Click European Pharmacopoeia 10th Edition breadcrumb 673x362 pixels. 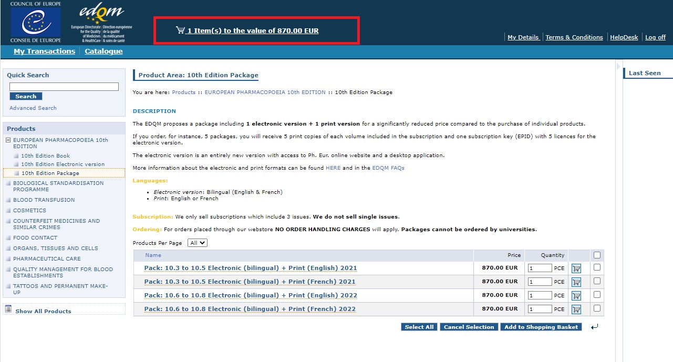[265, 92]
